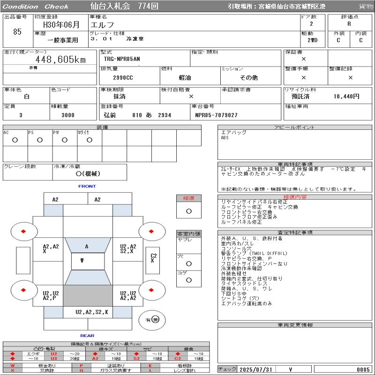Click the transmission value その他
The height and width of the screenshot is (375, 375).
(249, 77)
